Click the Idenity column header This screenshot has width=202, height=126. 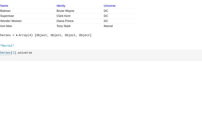point(61,6)
